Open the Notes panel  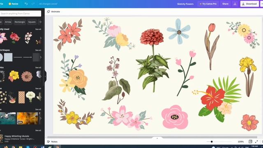click(52, 142)
